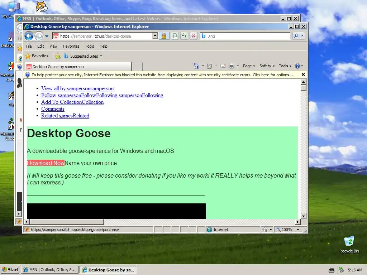
Task: Click the Print icon
Action: click(231, 66)
